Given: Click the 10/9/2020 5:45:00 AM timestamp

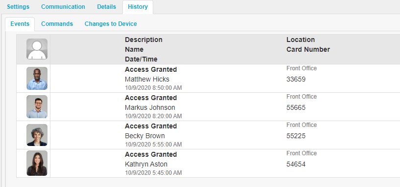Looking at the screenshot, I should (153, 173).
